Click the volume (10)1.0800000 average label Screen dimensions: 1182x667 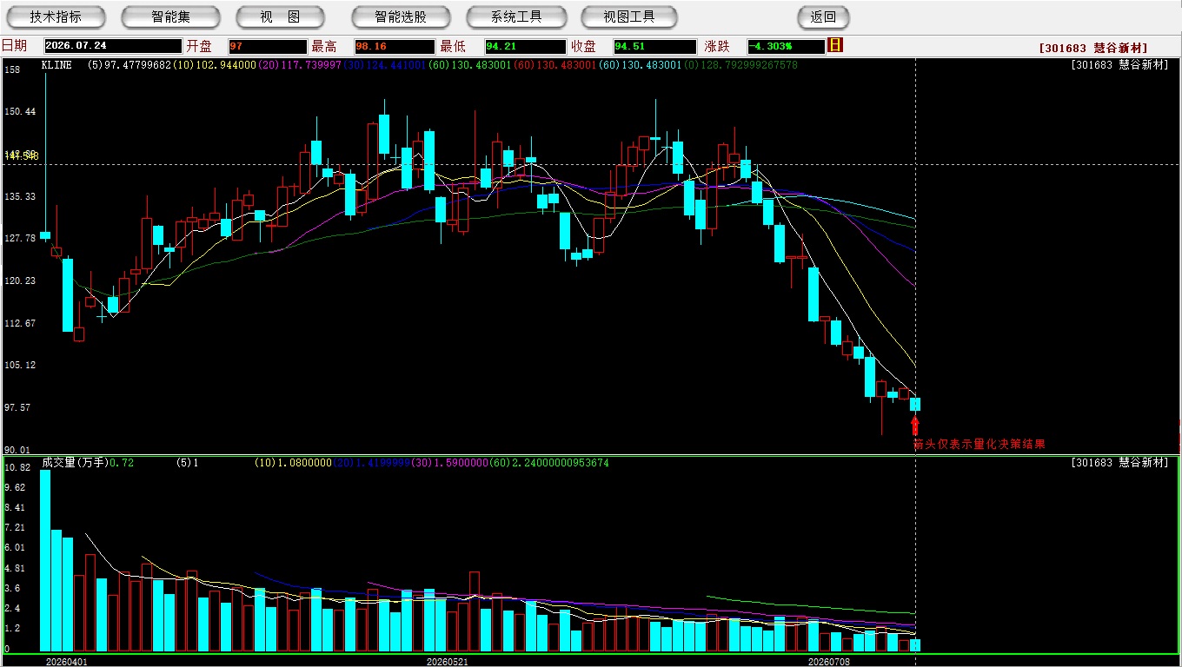click(x=292, y=463)
